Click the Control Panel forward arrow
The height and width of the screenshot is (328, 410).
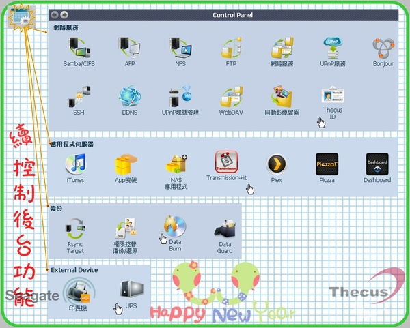64,15
